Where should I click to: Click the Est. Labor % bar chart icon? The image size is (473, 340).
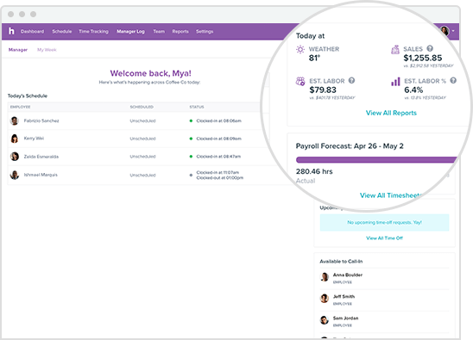(x=395, y=82)
